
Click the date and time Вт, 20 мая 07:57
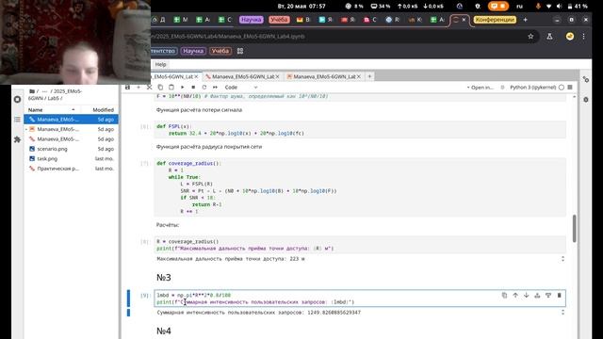pyautogui.click(x=301, y=7)
